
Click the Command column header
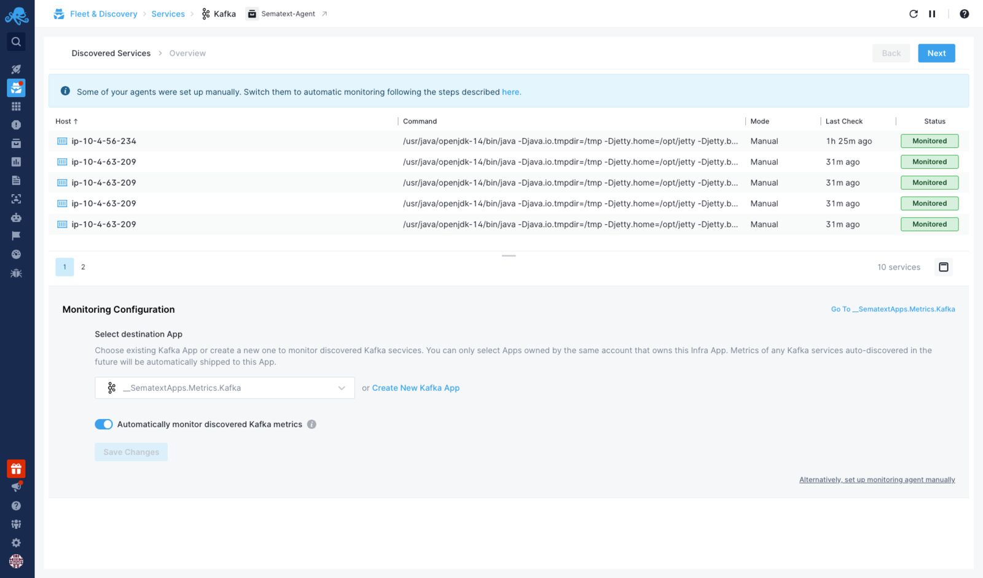(420, 121)
